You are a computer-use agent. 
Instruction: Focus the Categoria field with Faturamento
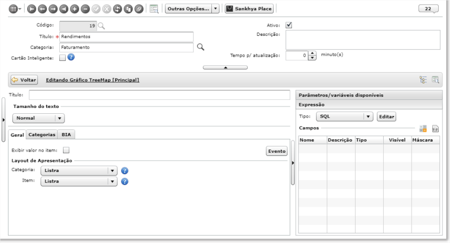click(x=127, y=48)
